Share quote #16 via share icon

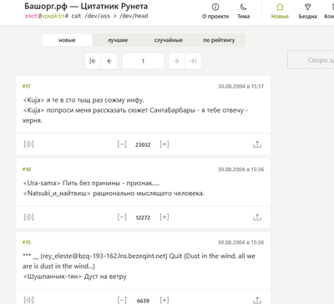[x=257, y=217]
